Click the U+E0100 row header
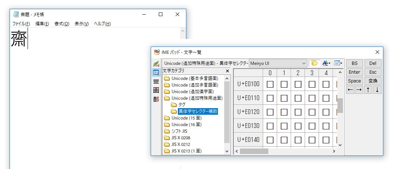Screen dimensions: 405x169 (248, 84)
